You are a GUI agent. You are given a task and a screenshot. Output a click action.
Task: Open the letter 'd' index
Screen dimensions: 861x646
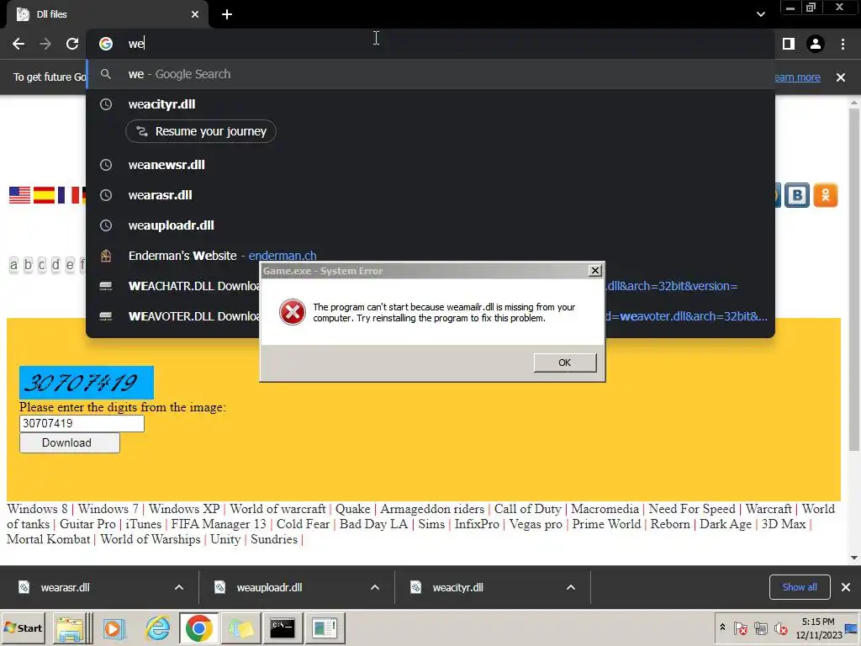click(x=55, y=265)
